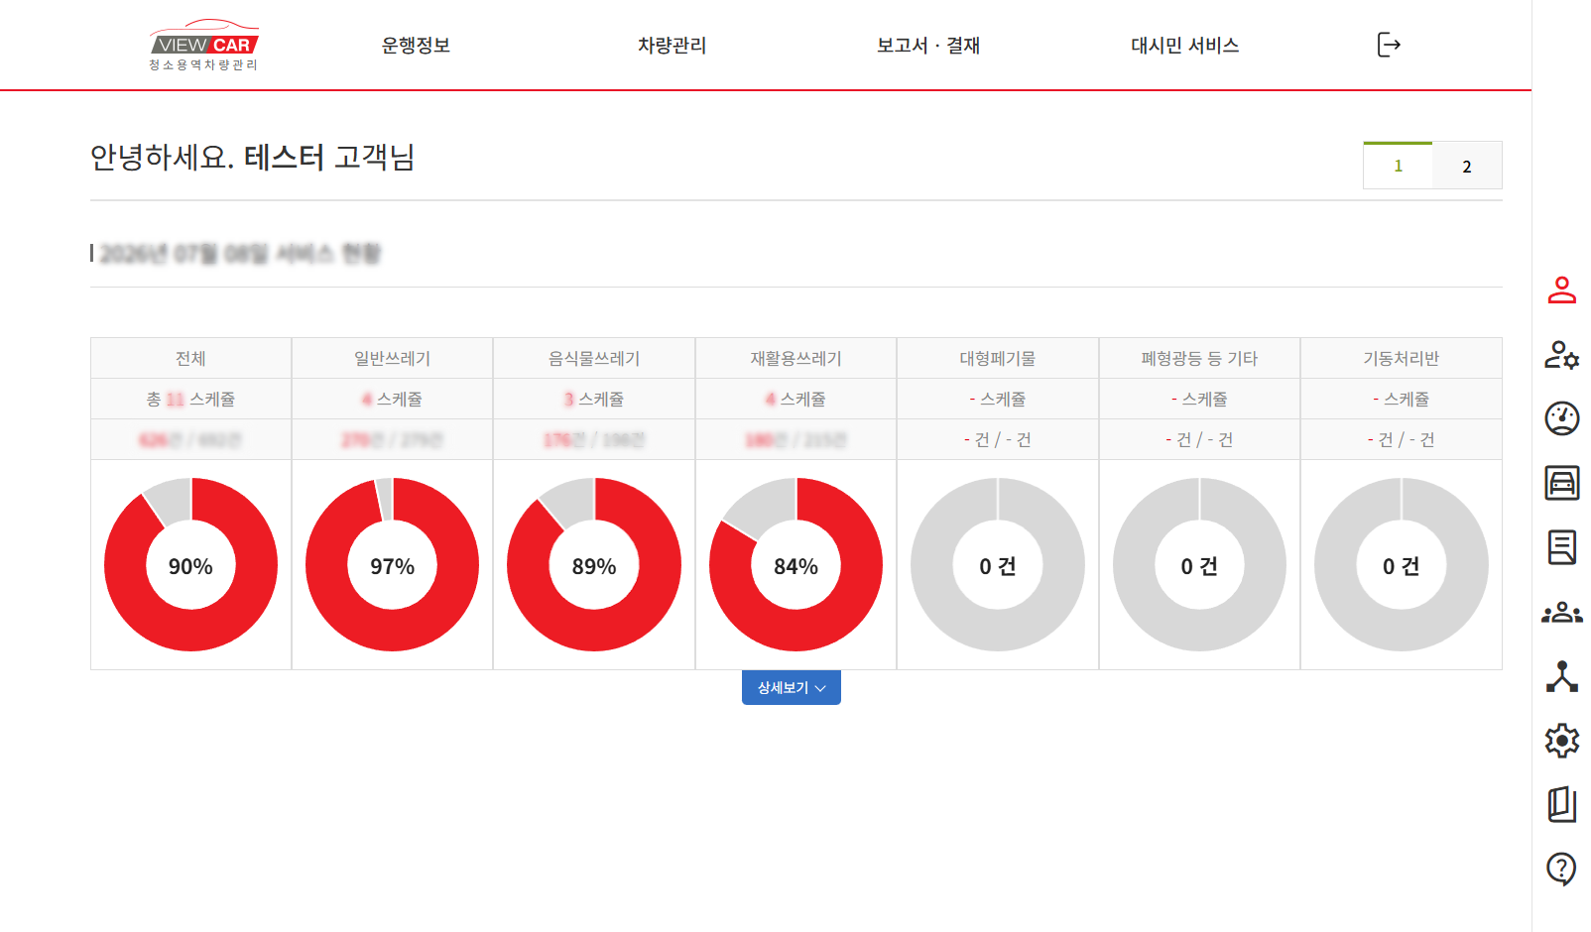This screenshot has height=932, width=1591.
Task: Click the 전체 column header
Action: [190, 358]
